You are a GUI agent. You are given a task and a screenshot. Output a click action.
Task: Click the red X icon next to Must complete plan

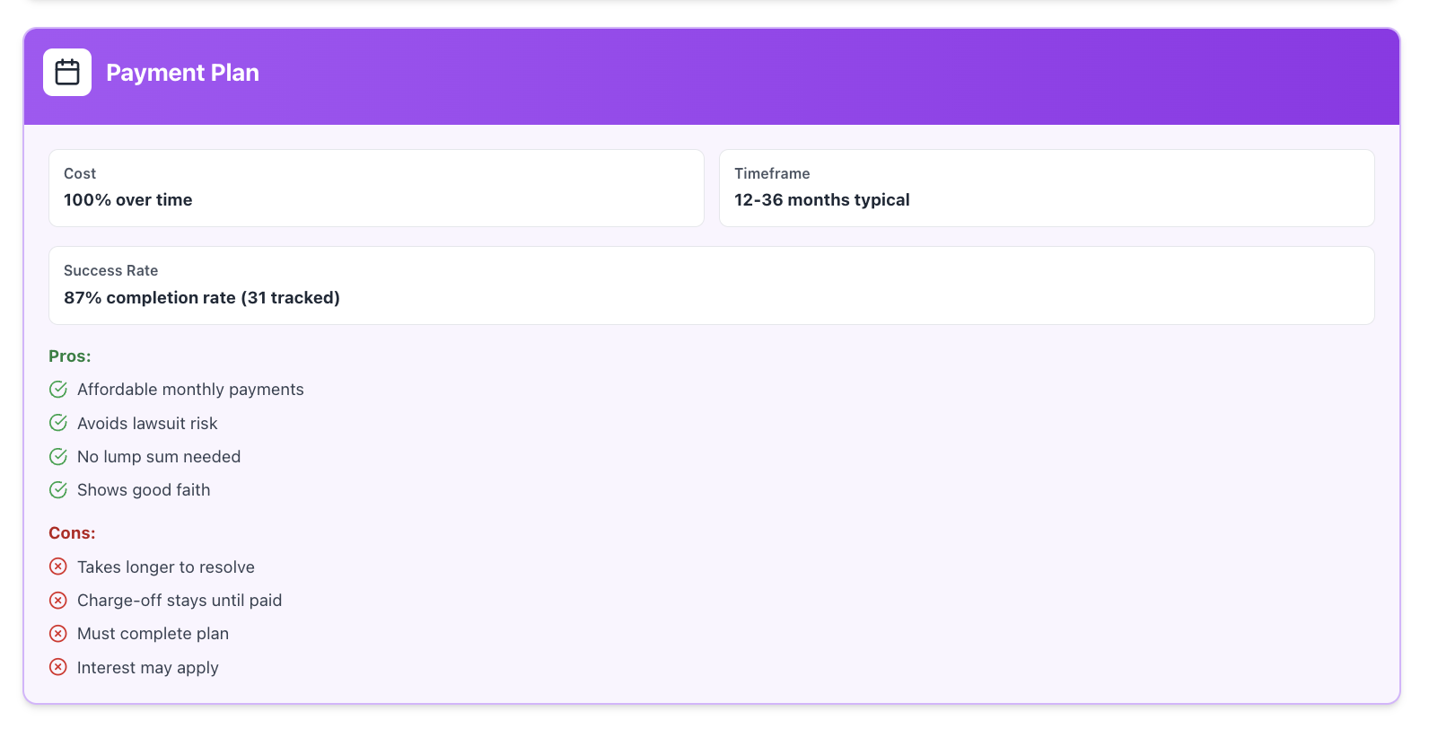pyautogui.click(x=58, y=634)
